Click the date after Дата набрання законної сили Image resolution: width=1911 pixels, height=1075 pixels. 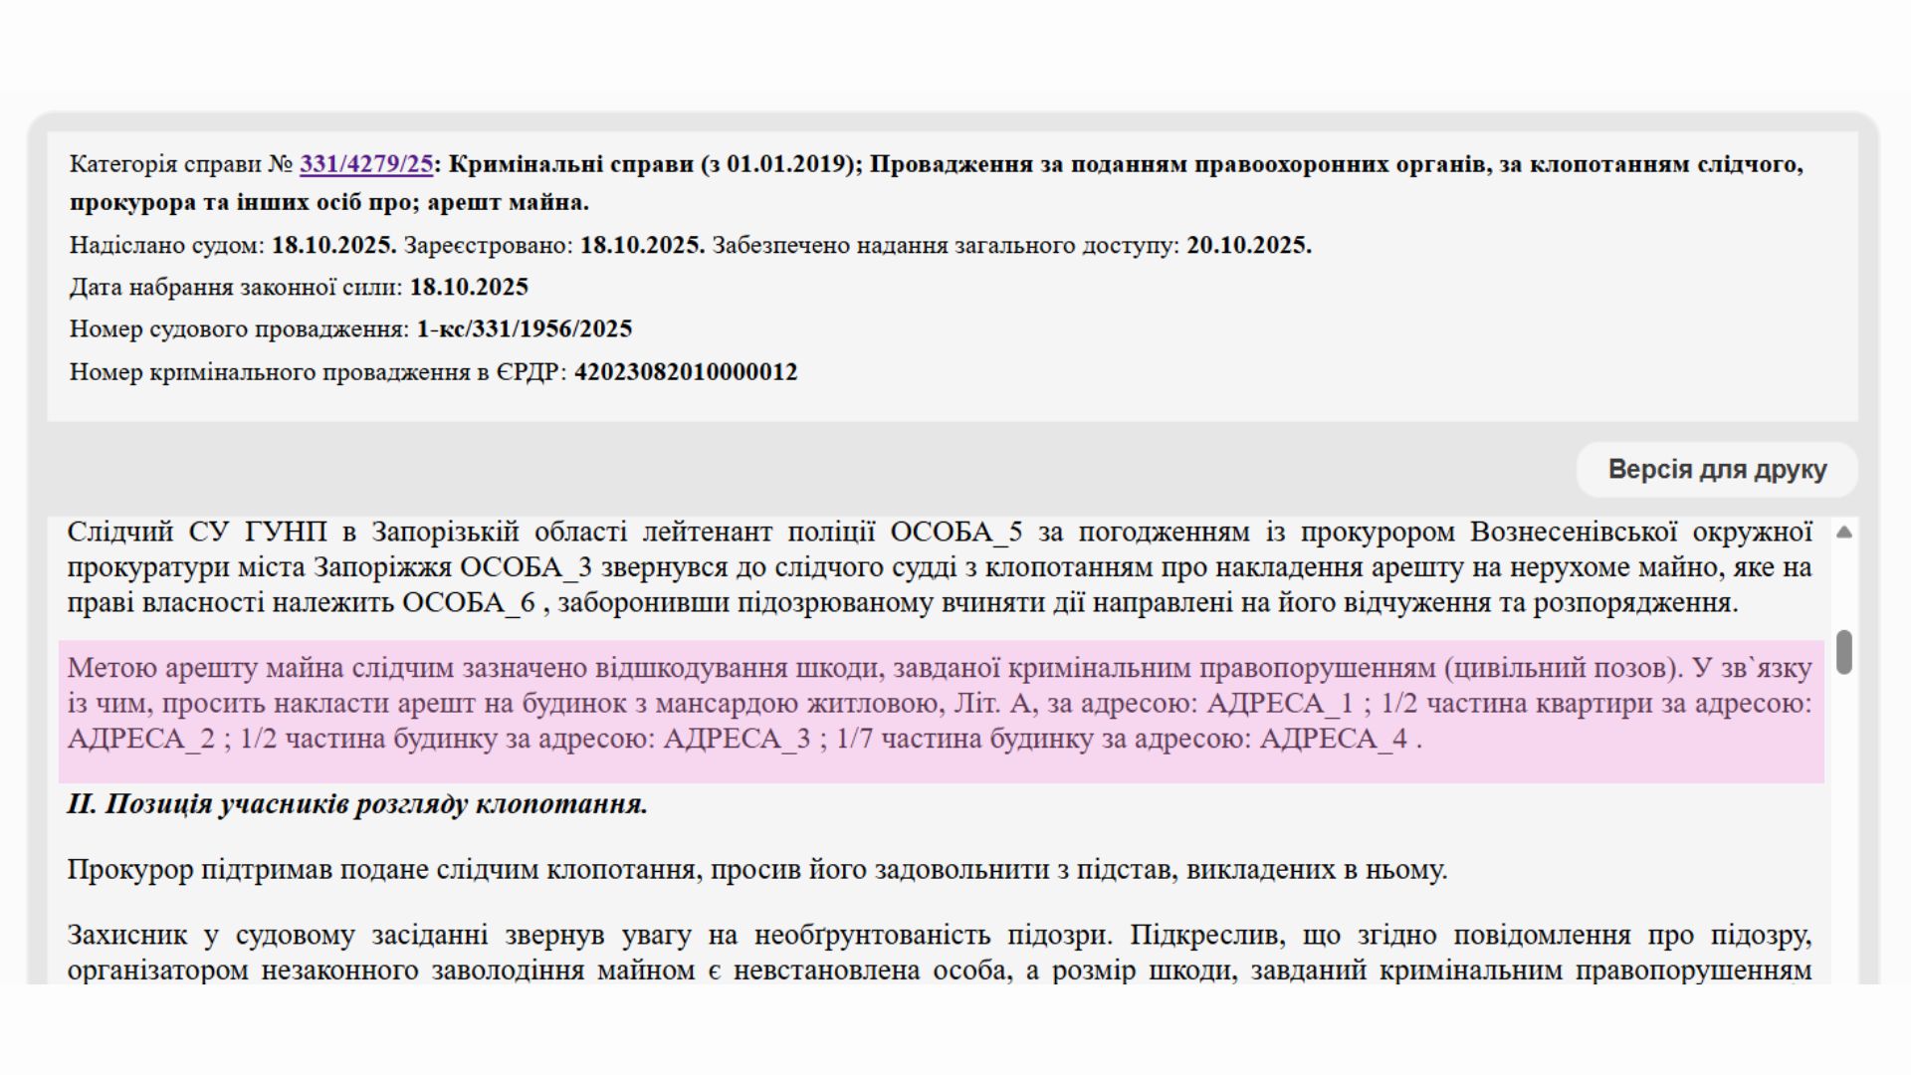click(469, 288)
